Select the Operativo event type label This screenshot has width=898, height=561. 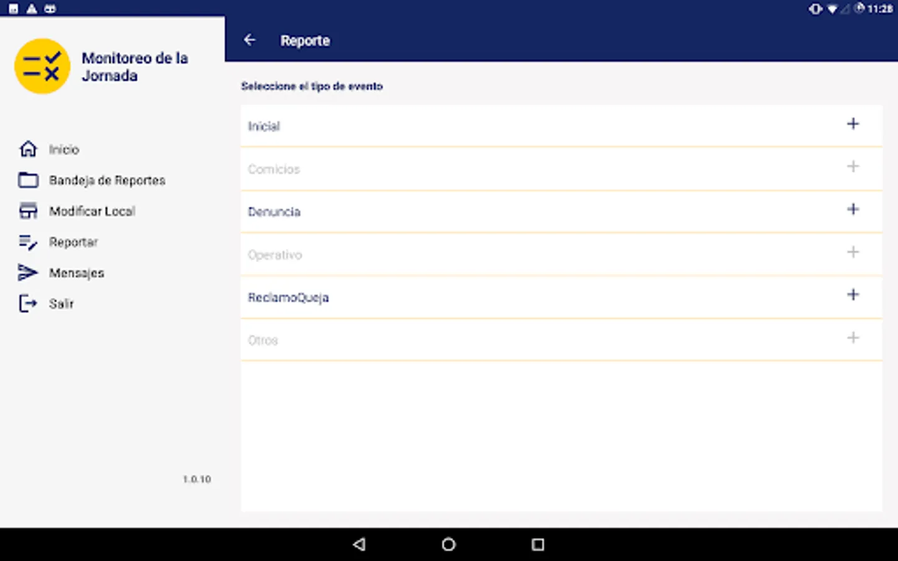pyautogui.click(x=275, y=255)
